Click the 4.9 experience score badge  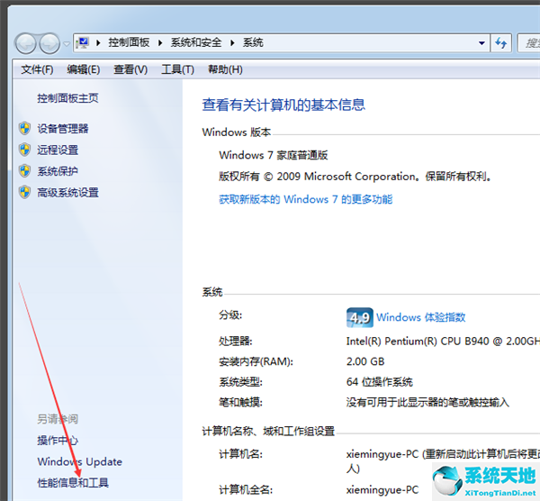click(x=359, y=317)
